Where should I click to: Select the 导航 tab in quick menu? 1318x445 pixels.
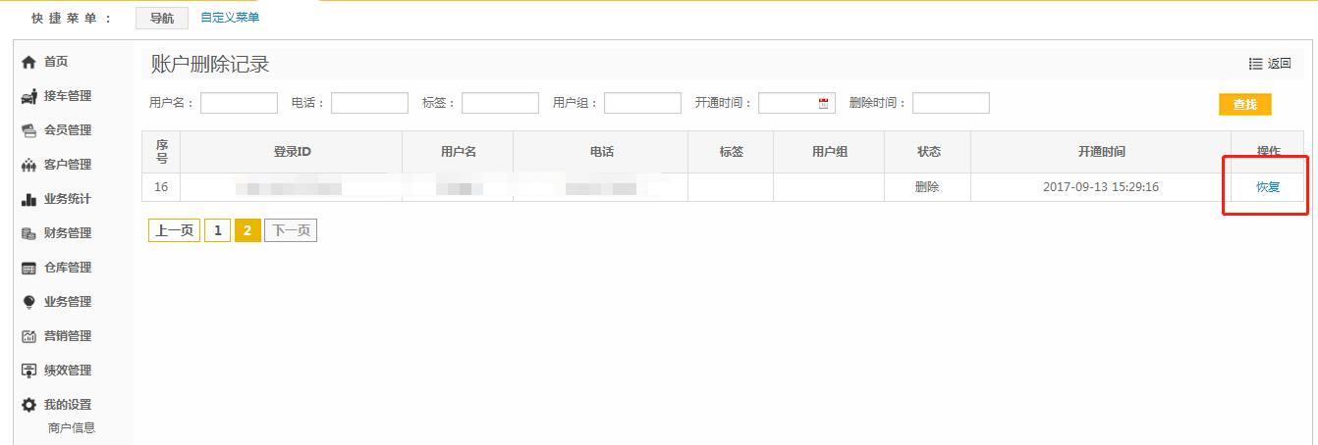162,19
